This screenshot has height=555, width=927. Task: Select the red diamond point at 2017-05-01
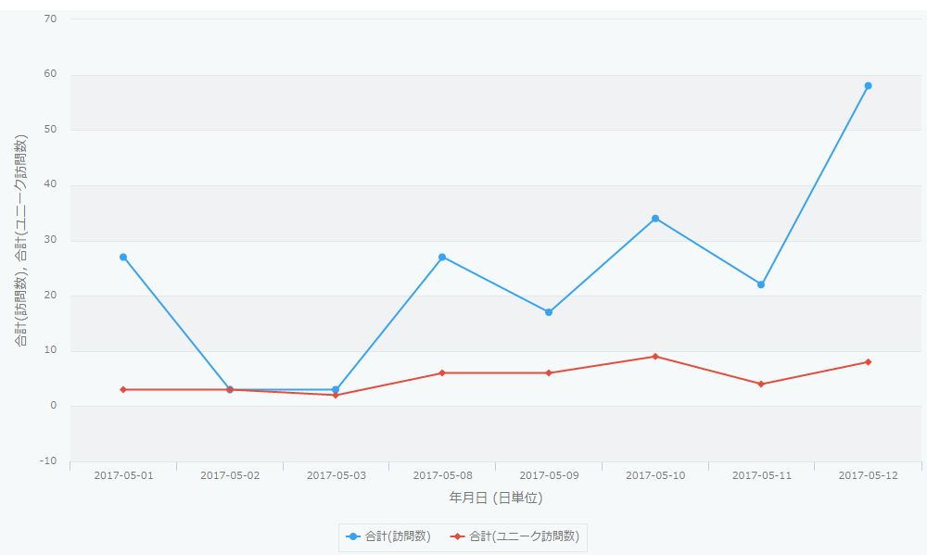[x=123, y=390]
